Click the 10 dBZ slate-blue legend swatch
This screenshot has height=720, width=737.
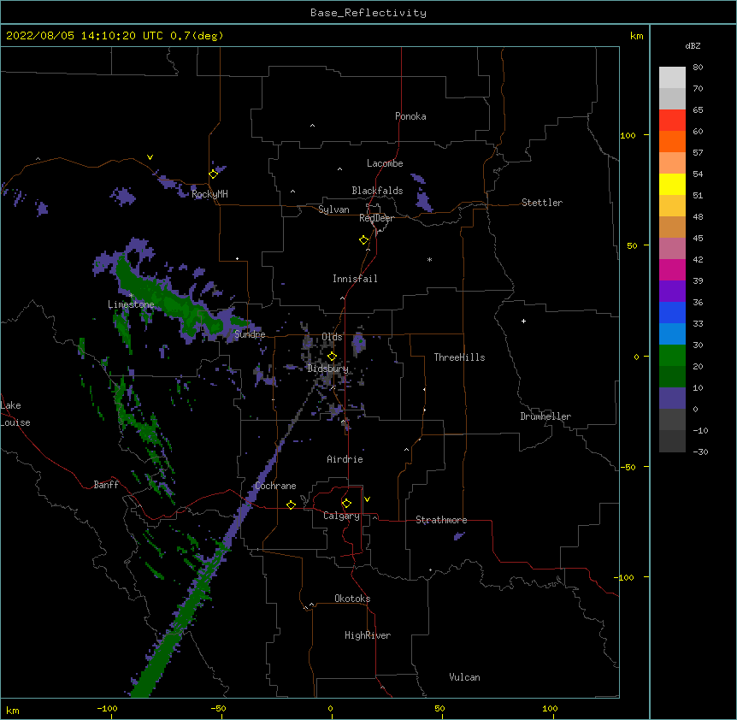(672, 398)
